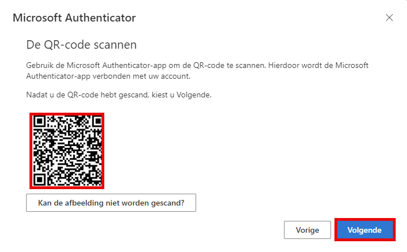Image resolution: width=407 pixels, height=252 pixels.
Task: Go back with the Vorige button
Action: [307, 230]
